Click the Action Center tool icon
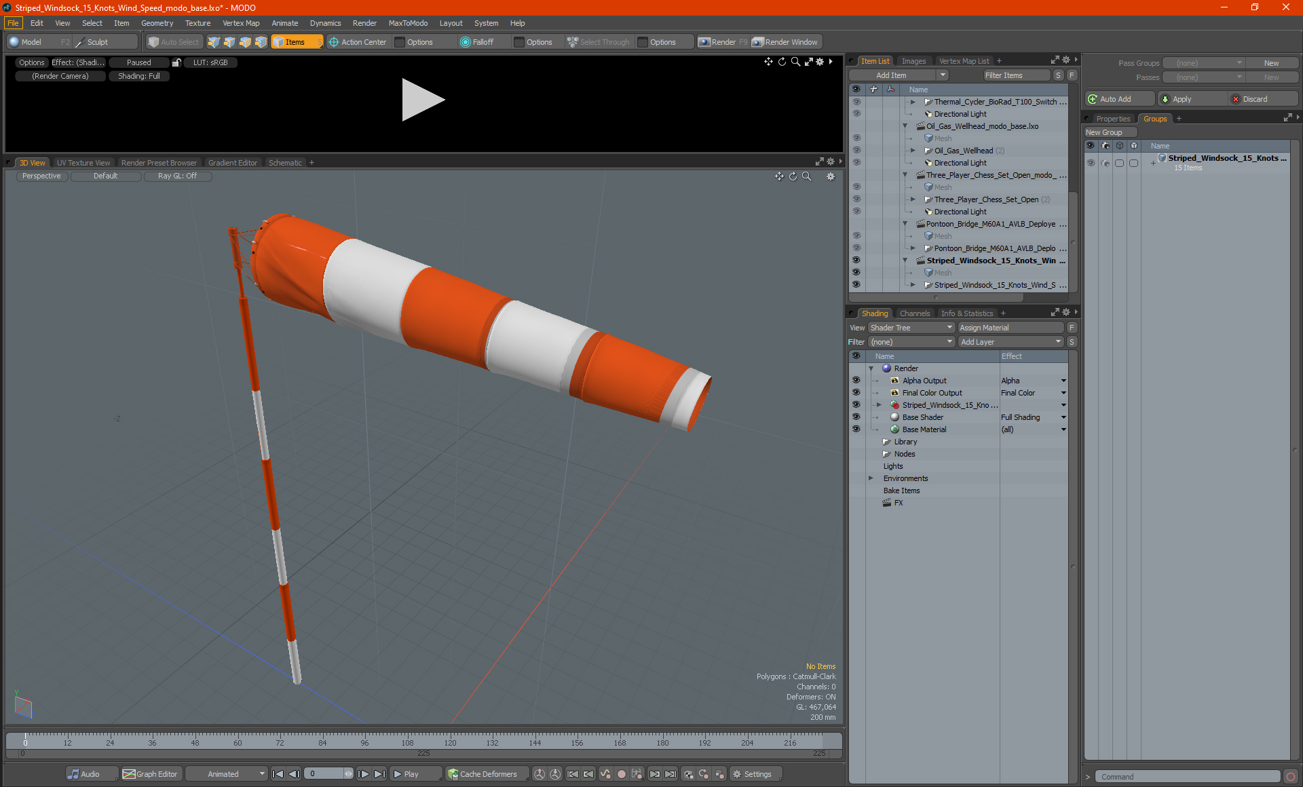 pos(334,42)
